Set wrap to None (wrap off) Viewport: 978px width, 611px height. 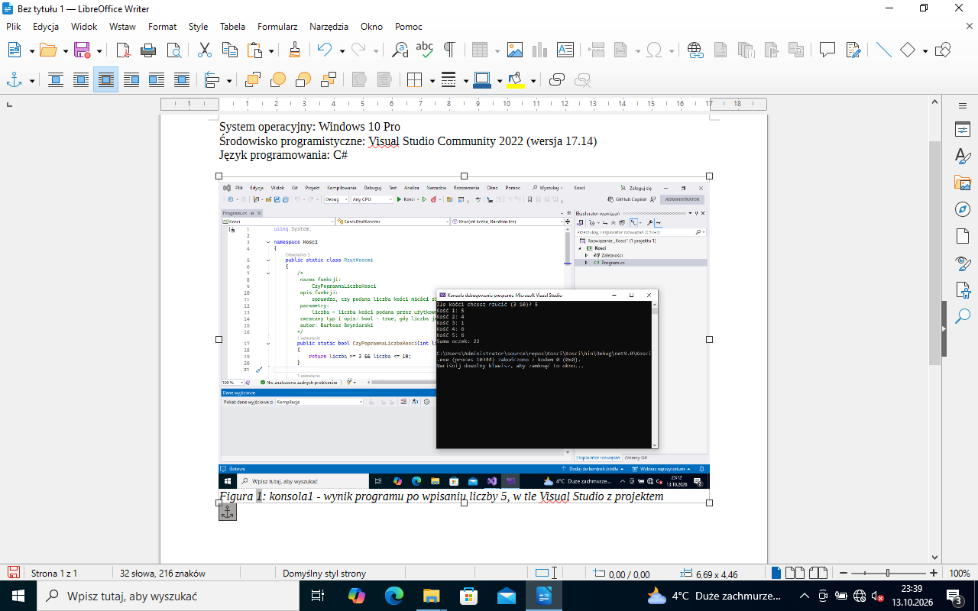coord(56,79)
